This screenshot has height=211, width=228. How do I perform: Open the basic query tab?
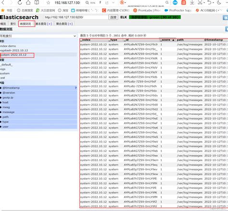pos(44,24)
